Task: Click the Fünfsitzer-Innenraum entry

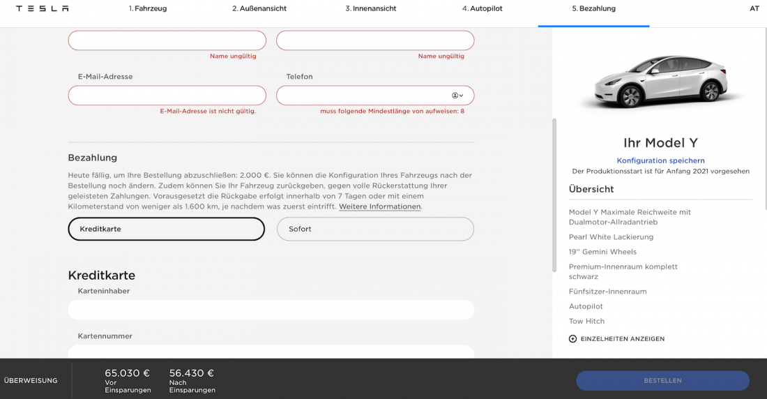Action: pos(607,292)
